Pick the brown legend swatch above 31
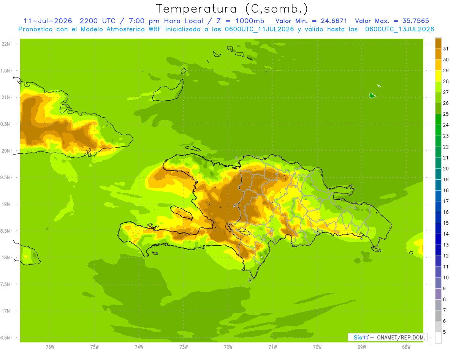 point(438,43)
